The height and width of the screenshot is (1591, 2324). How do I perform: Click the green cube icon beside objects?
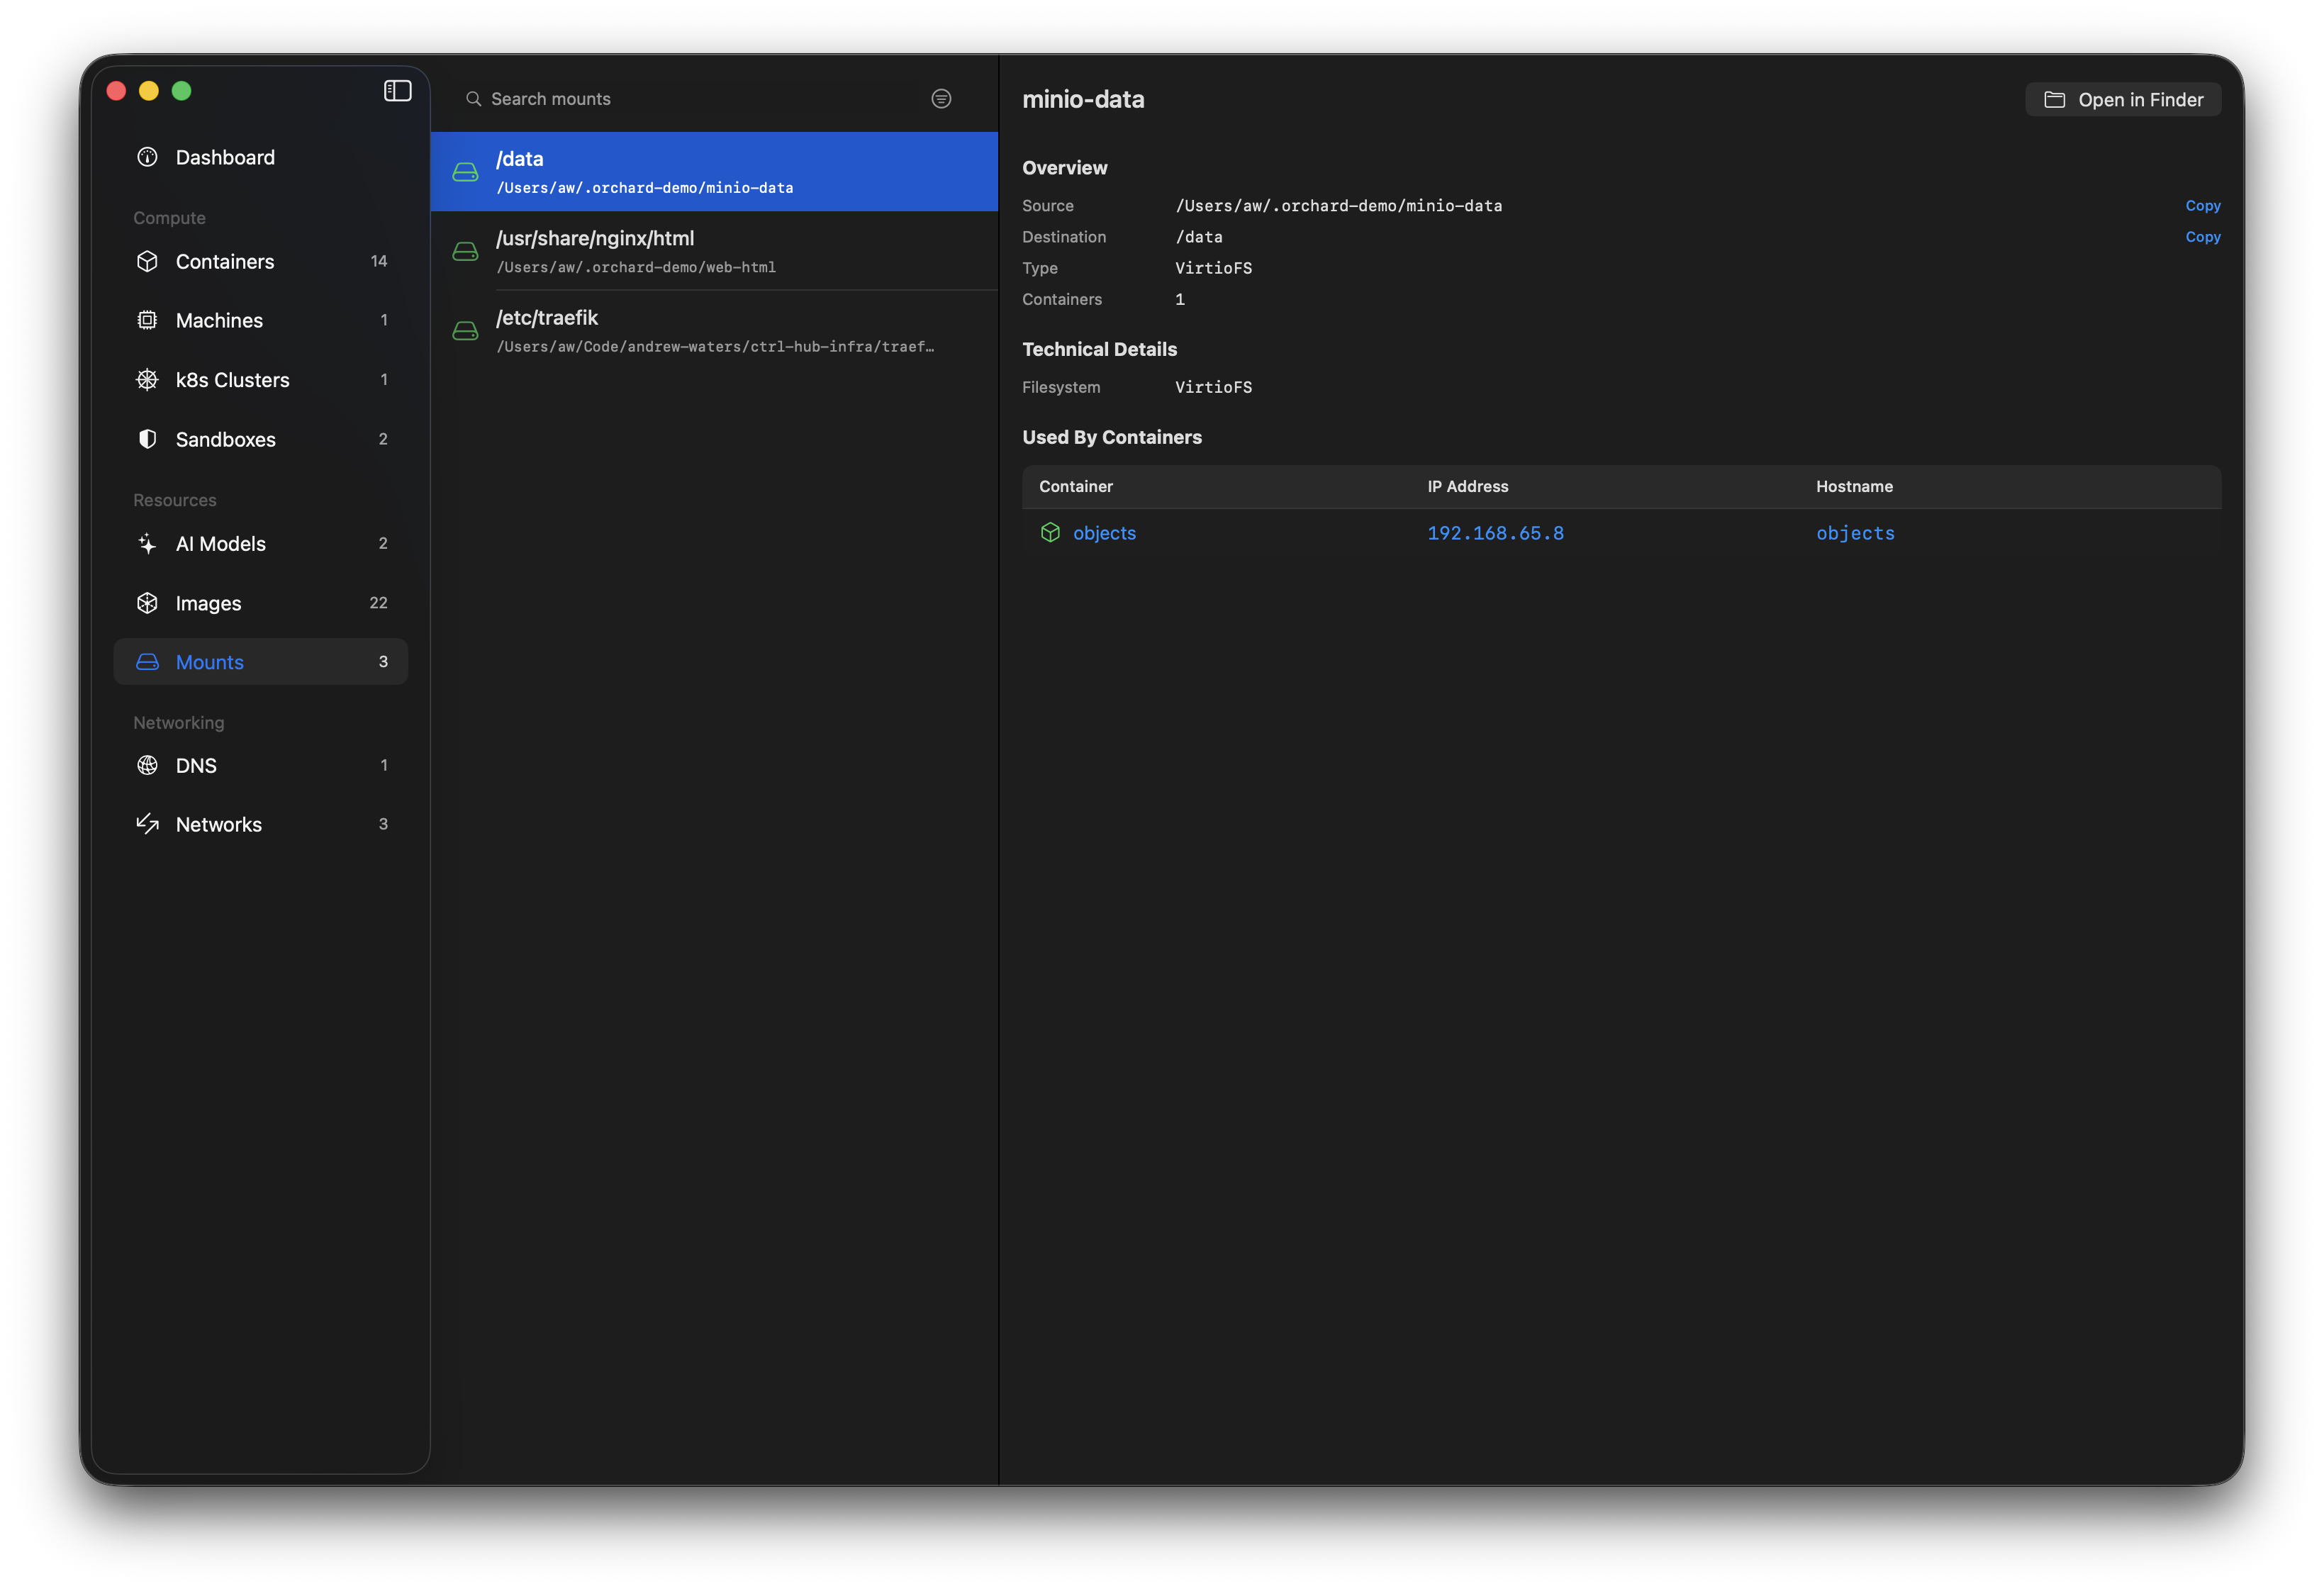(x=1050, y=532)
